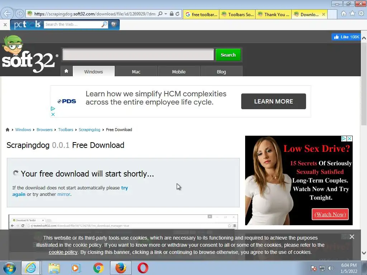
Task: Launch Chrome from the taskbar
Action: (98, 268)
